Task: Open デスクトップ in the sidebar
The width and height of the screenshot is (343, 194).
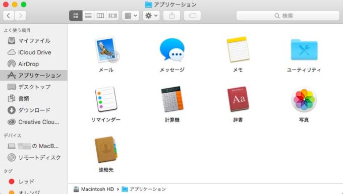Action: [x=34, y=87]
